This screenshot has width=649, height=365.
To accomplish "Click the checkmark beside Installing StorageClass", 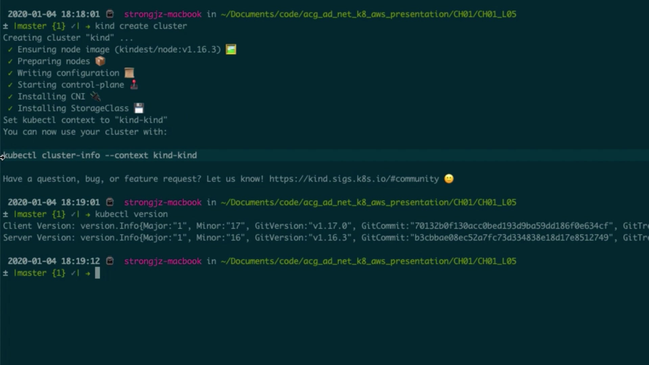I will [10, 108].
